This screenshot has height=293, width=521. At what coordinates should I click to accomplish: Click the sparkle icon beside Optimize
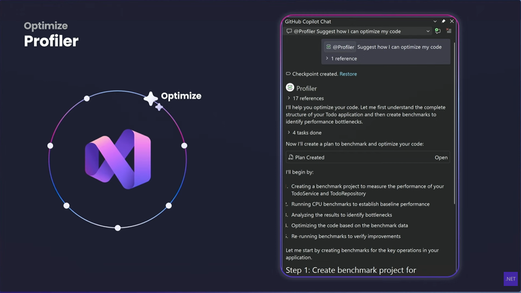click(x=152, y=99)
